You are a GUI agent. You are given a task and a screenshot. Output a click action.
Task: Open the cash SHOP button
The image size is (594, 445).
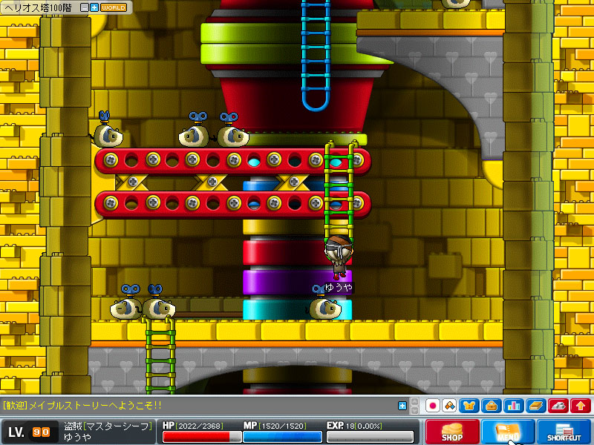452,432
